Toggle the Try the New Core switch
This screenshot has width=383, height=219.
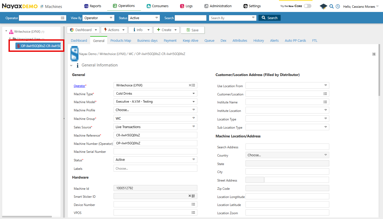pos(307,6)
